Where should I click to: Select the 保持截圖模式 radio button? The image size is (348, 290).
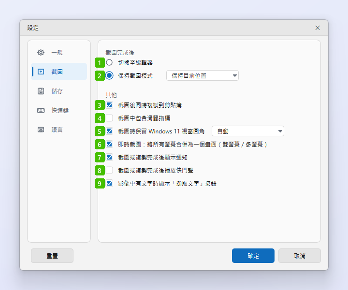(x=109, y=75)
